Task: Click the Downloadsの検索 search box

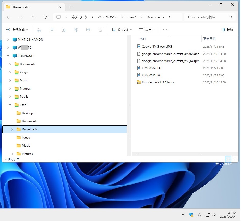Action: 207,17
